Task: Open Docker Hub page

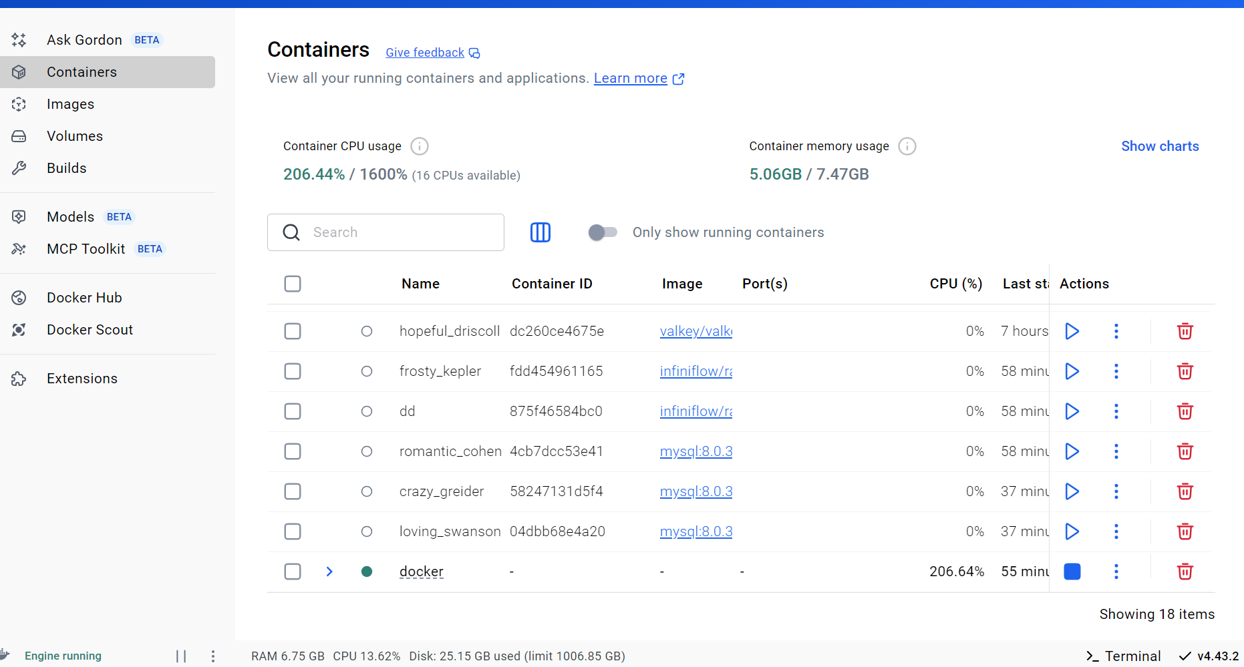Action: (x=108, y=298)
